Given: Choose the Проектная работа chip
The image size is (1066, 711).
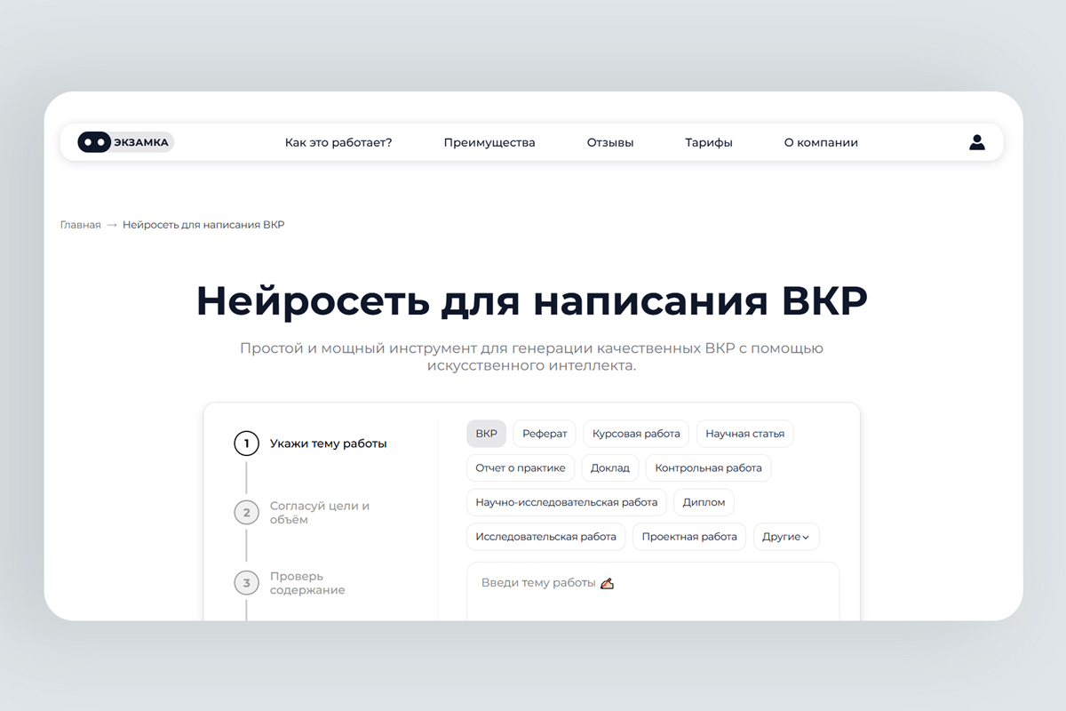Looking at the screenshot, I should (689, 537).
